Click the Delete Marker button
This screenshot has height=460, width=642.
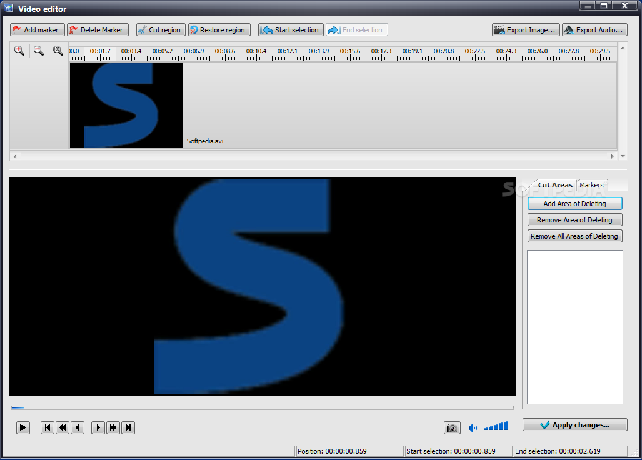click(x=98, y=30)
